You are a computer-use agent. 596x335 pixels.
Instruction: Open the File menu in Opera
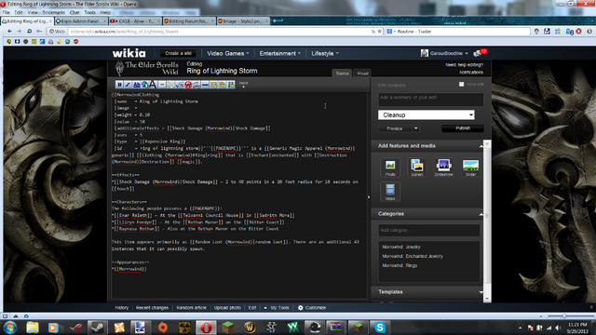coord(7,12)
